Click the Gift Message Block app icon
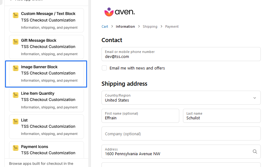Image resolution: width=267 pixels, height=167 pixels. [x=16, y=42]
